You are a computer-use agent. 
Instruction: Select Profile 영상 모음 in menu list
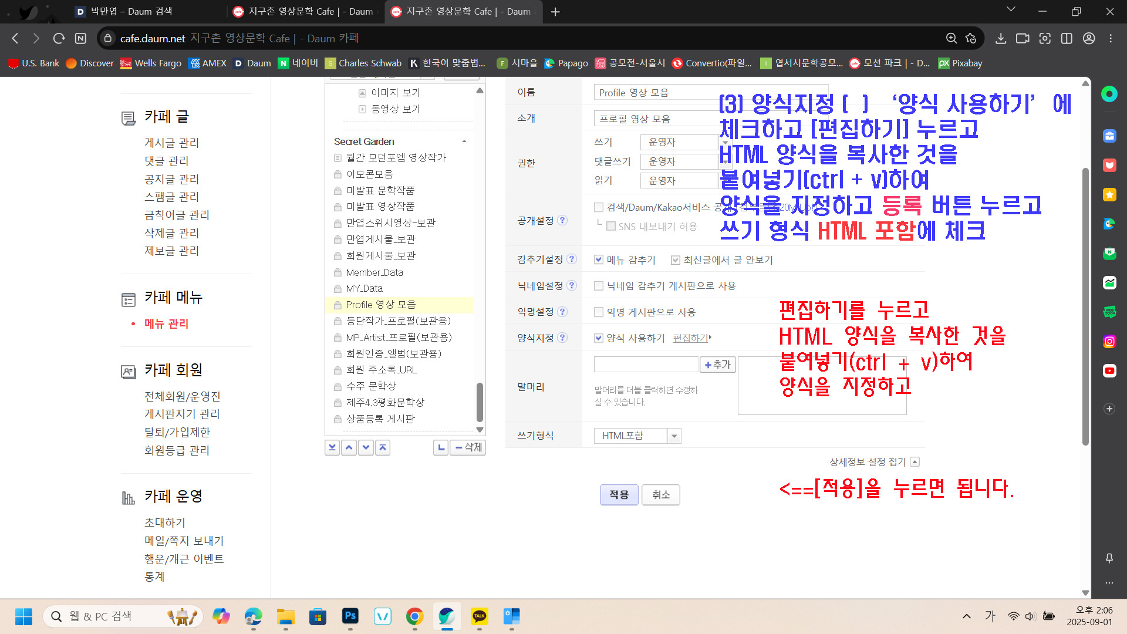pos(380,305)
